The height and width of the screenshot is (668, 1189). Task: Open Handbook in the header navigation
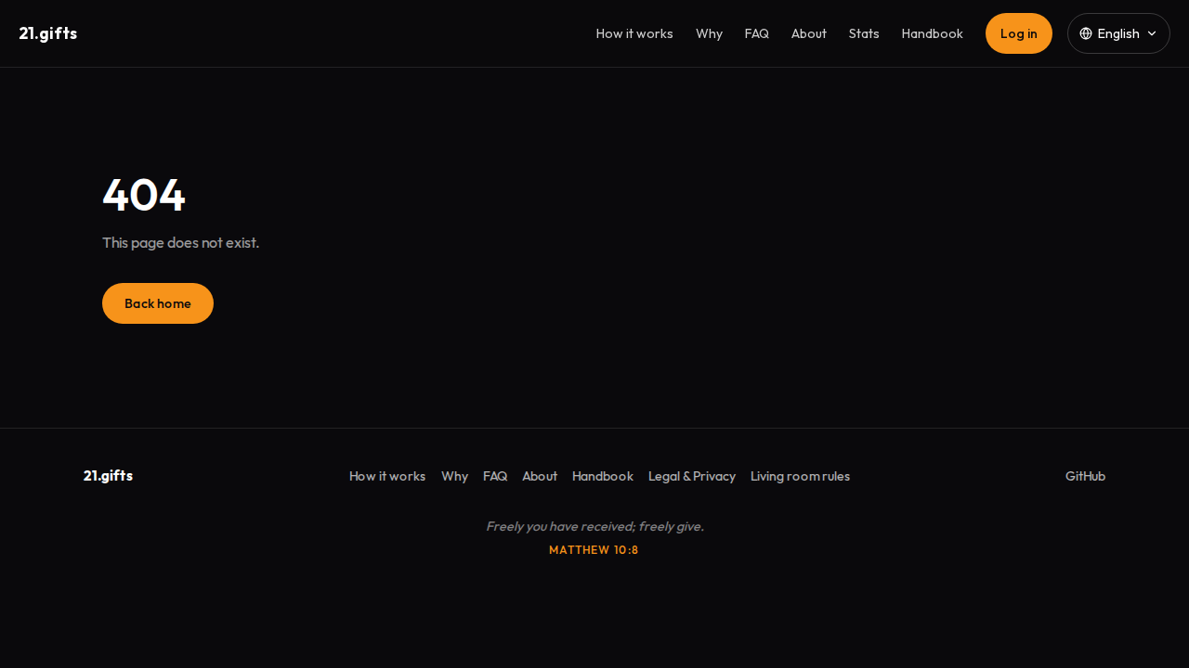(x=933, y=33)
